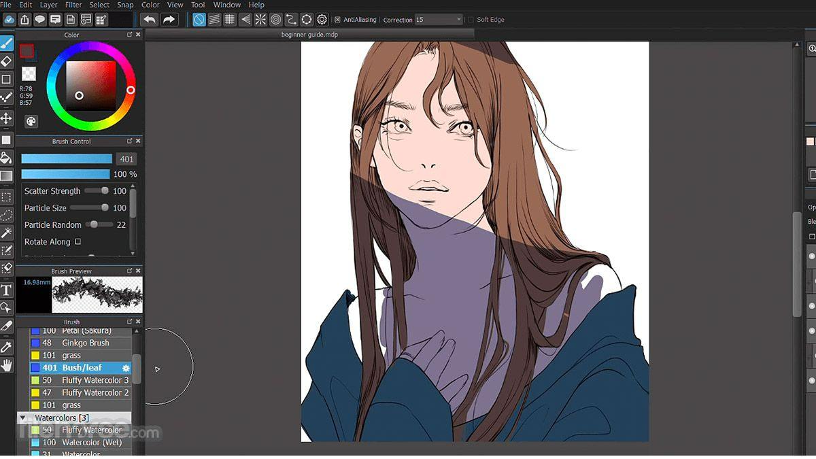Collapse the Watercolors brush group
The width and height of the screenshot is (816, 459).
pyautogui.click(x=22, y=418)
